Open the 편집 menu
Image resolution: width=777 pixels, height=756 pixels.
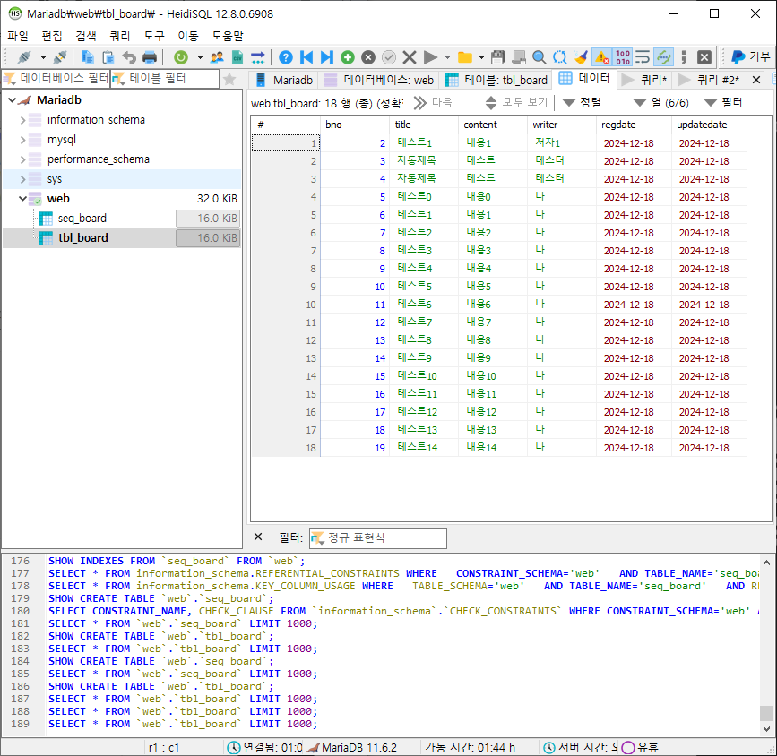pyautogui.click(x=52, y=36)
